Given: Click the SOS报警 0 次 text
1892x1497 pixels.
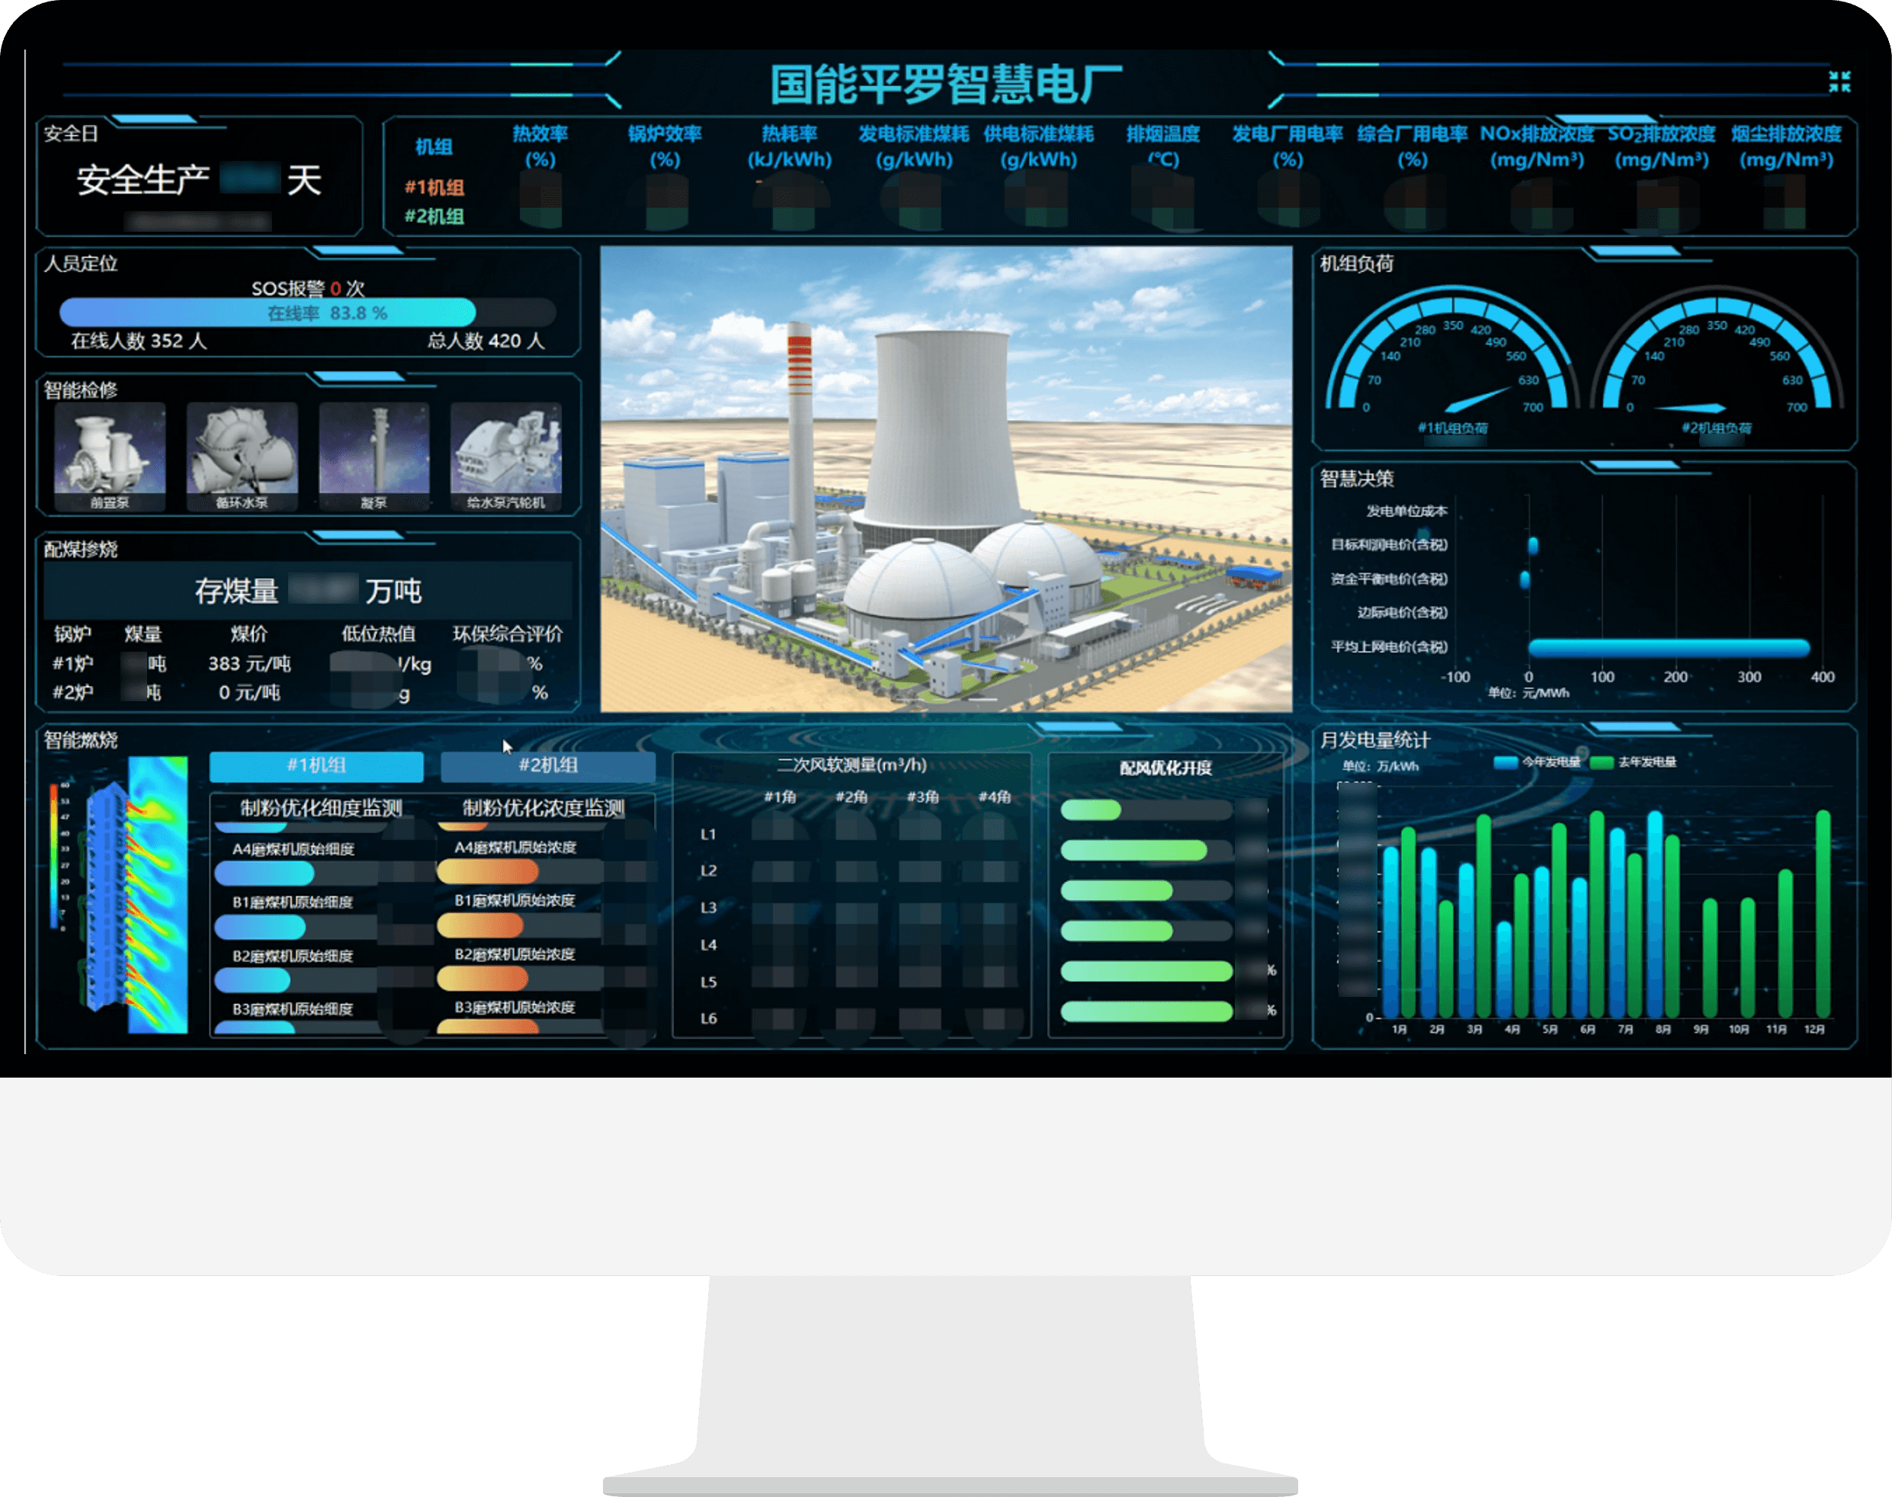Looking at the screenshot, I should pos(308,288).
